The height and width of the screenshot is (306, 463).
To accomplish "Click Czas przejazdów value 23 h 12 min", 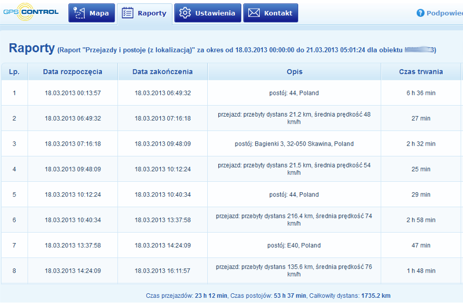I will coord(211,296).
